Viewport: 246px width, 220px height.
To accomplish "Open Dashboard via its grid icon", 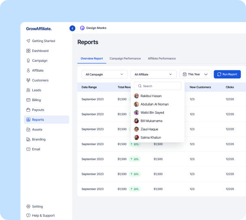I will pos(28,51).
